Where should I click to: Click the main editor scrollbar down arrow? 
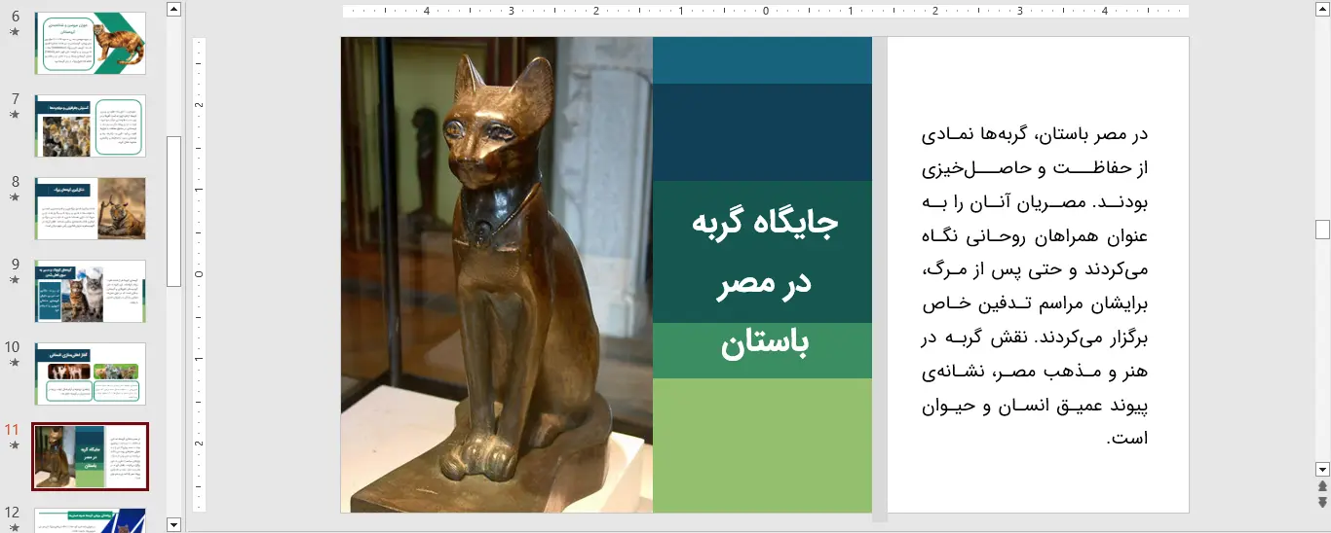[1322, 469]
